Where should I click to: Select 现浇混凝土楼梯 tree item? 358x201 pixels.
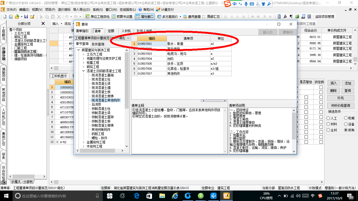click(102, 96)
